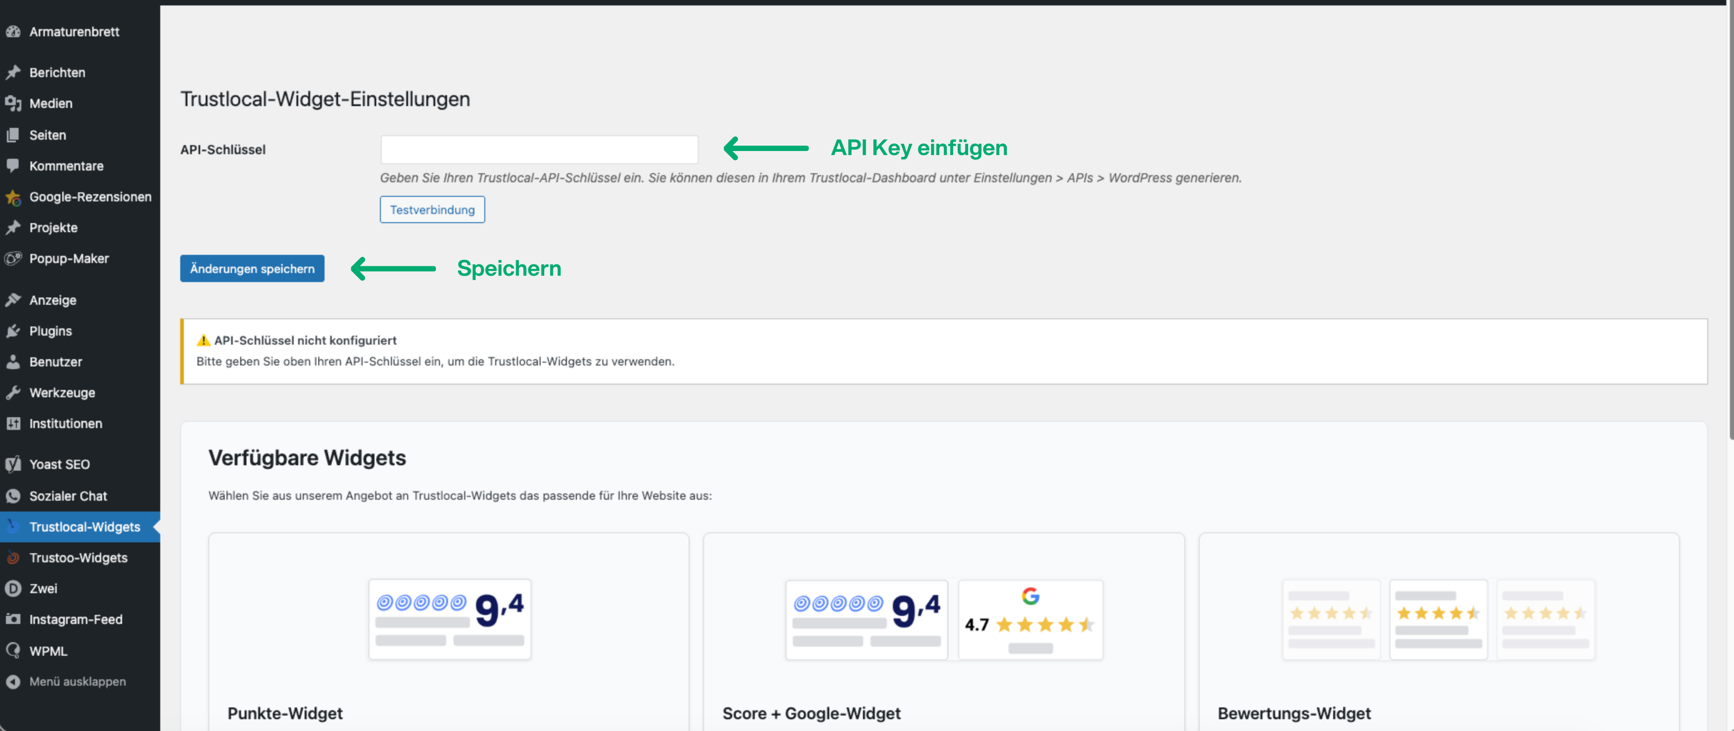Viewport: 1734px width, 731px height.
Task: Click the Verfügbare Widgets heading
Action: [307, 457]
